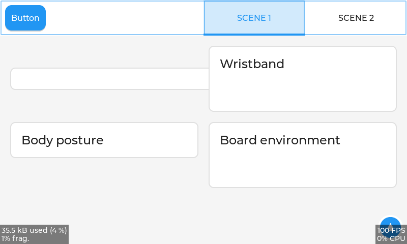The width and height of the screenshot is (407, 244).
Task: Open the SCENE 2 tab
Action: tap(356, 18)
